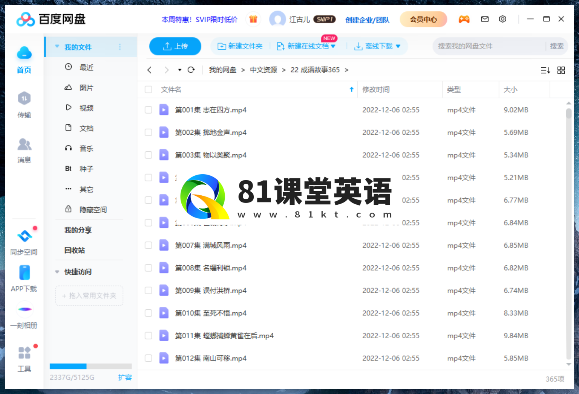Open the 消息 messages icon in sidebar

(x=24, y=145)
